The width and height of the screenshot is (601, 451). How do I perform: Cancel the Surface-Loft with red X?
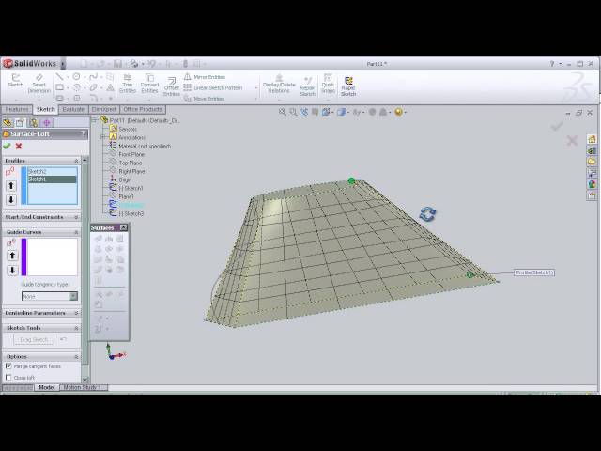pyautogui.click(x=19, y=147)
